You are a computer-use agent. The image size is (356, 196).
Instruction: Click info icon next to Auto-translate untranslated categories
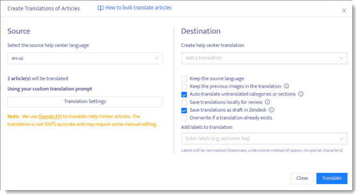[x=301, y=94]
